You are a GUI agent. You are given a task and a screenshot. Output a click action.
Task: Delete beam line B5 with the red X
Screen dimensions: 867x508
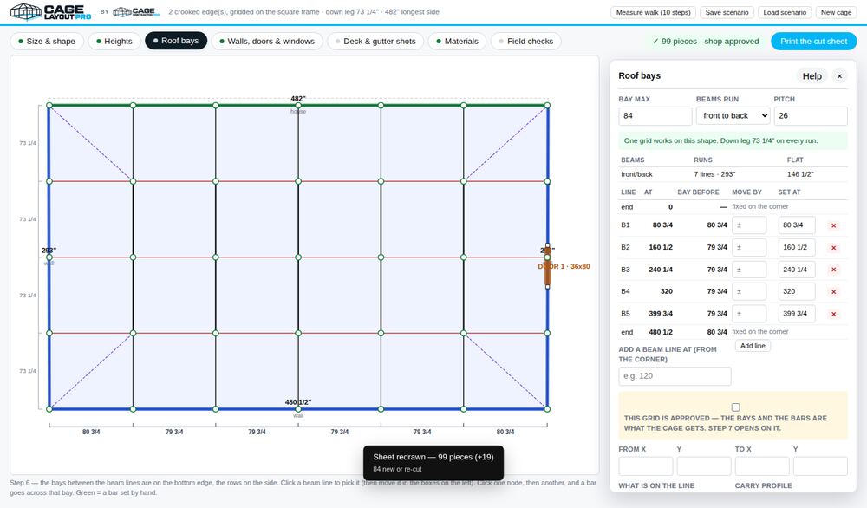pyautogui.click(x=834, y=314)
